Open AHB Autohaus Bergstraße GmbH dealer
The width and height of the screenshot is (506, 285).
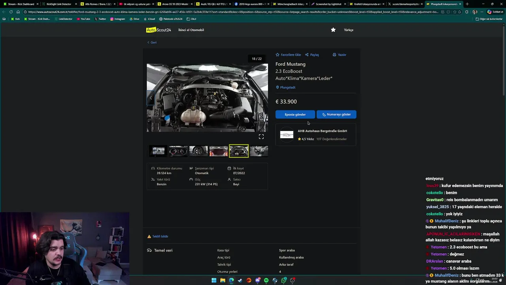tap(322, 131)
